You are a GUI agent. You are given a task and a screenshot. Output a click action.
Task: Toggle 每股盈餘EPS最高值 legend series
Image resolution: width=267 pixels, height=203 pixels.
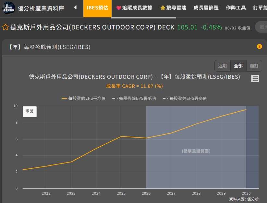click(185, 98)
